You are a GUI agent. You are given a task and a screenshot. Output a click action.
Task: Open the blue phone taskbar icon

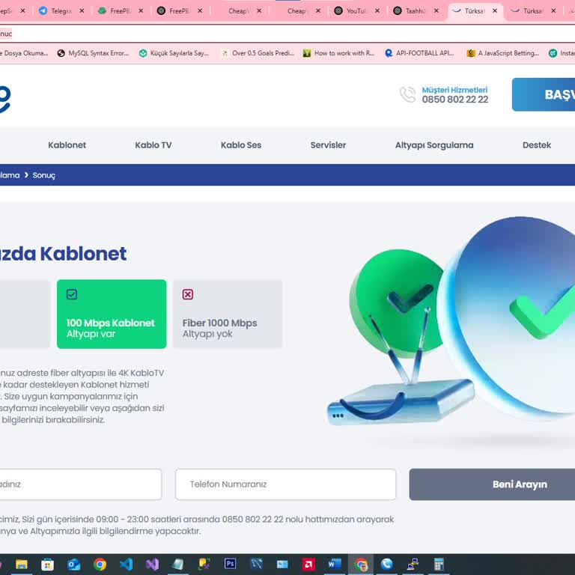tap(386, 564)
